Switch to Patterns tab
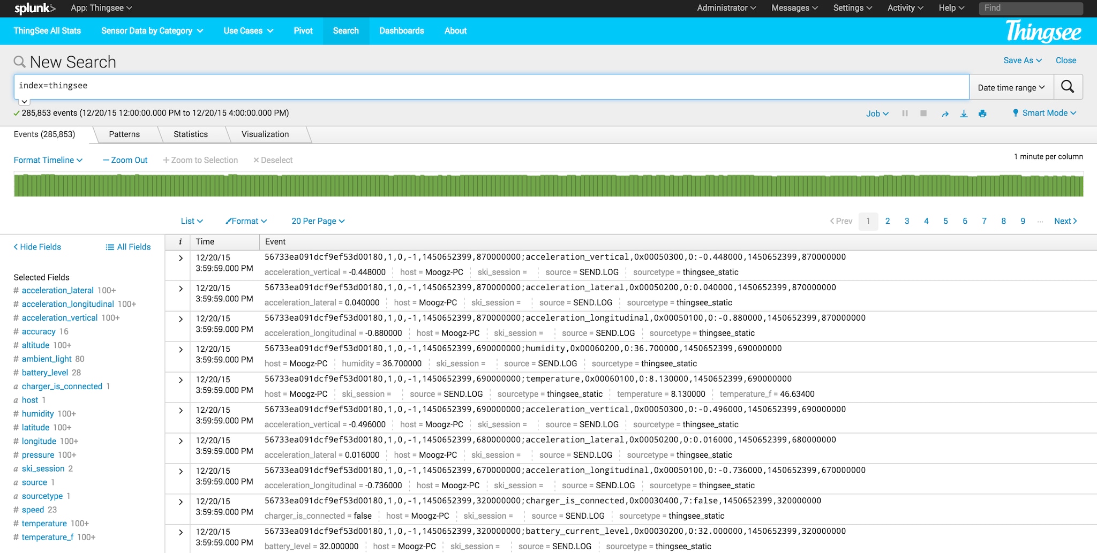1097x553 pixels. 124,134
